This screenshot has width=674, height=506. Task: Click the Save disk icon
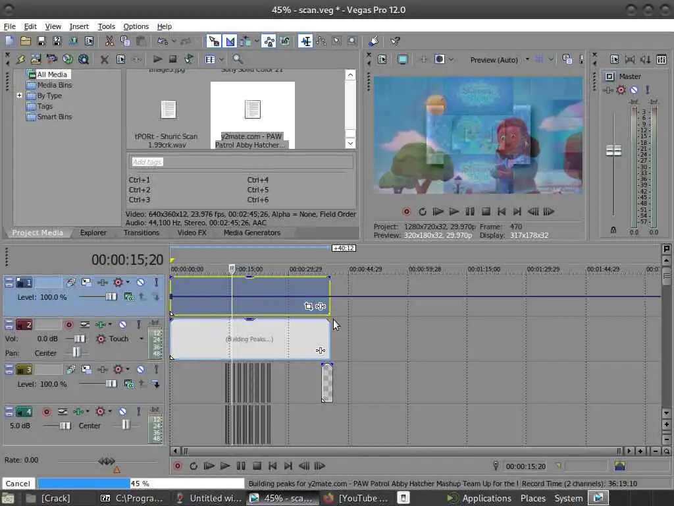(x=41, y=42)
